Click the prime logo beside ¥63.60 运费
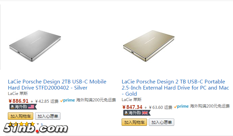The width and height of the screenshot is (233, 136). 181,106
